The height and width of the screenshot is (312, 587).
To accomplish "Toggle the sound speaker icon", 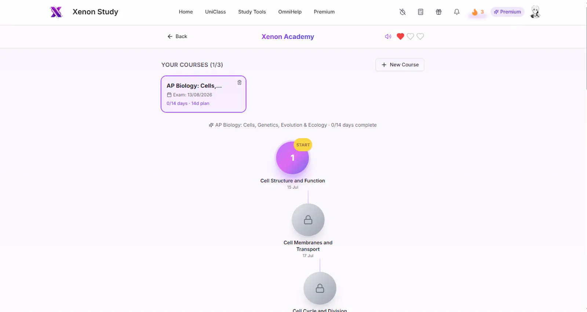I will [388, 36].
